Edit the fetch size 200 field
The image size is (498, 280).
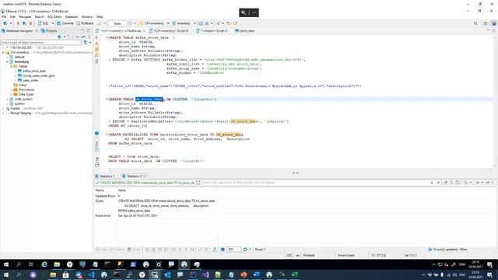pos(233,250)
